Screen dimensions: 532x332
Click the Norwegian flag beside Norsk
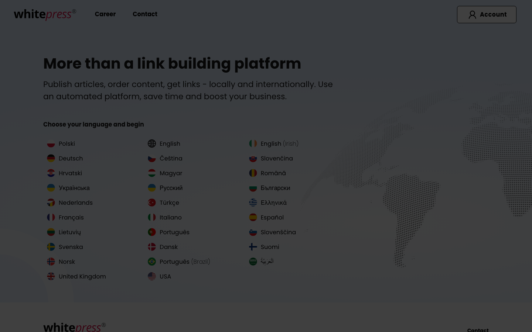point(51,262)
